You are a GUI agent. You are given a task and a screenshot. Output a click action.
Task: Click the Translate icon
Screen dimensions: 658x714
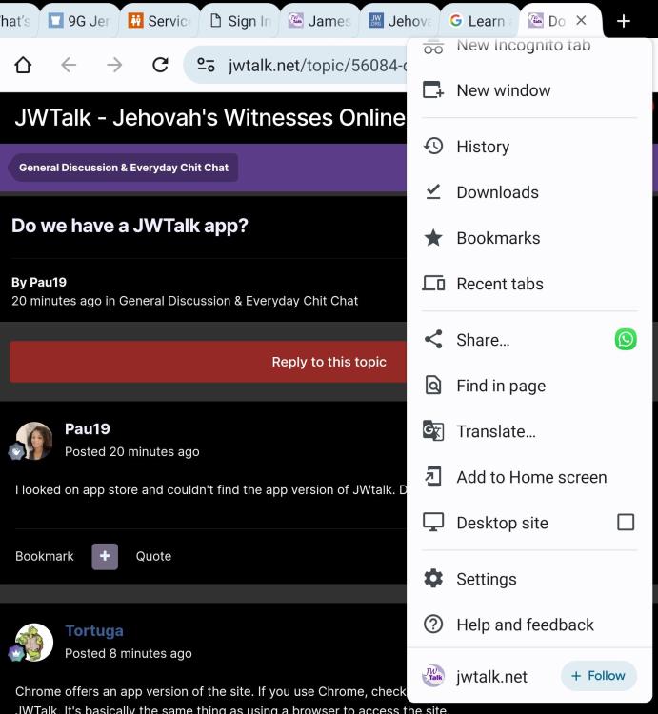click(433, 430)
